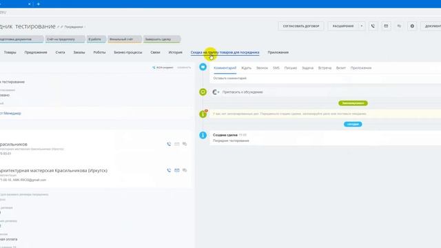Click the Согласовать договор button

click(301, 26)
